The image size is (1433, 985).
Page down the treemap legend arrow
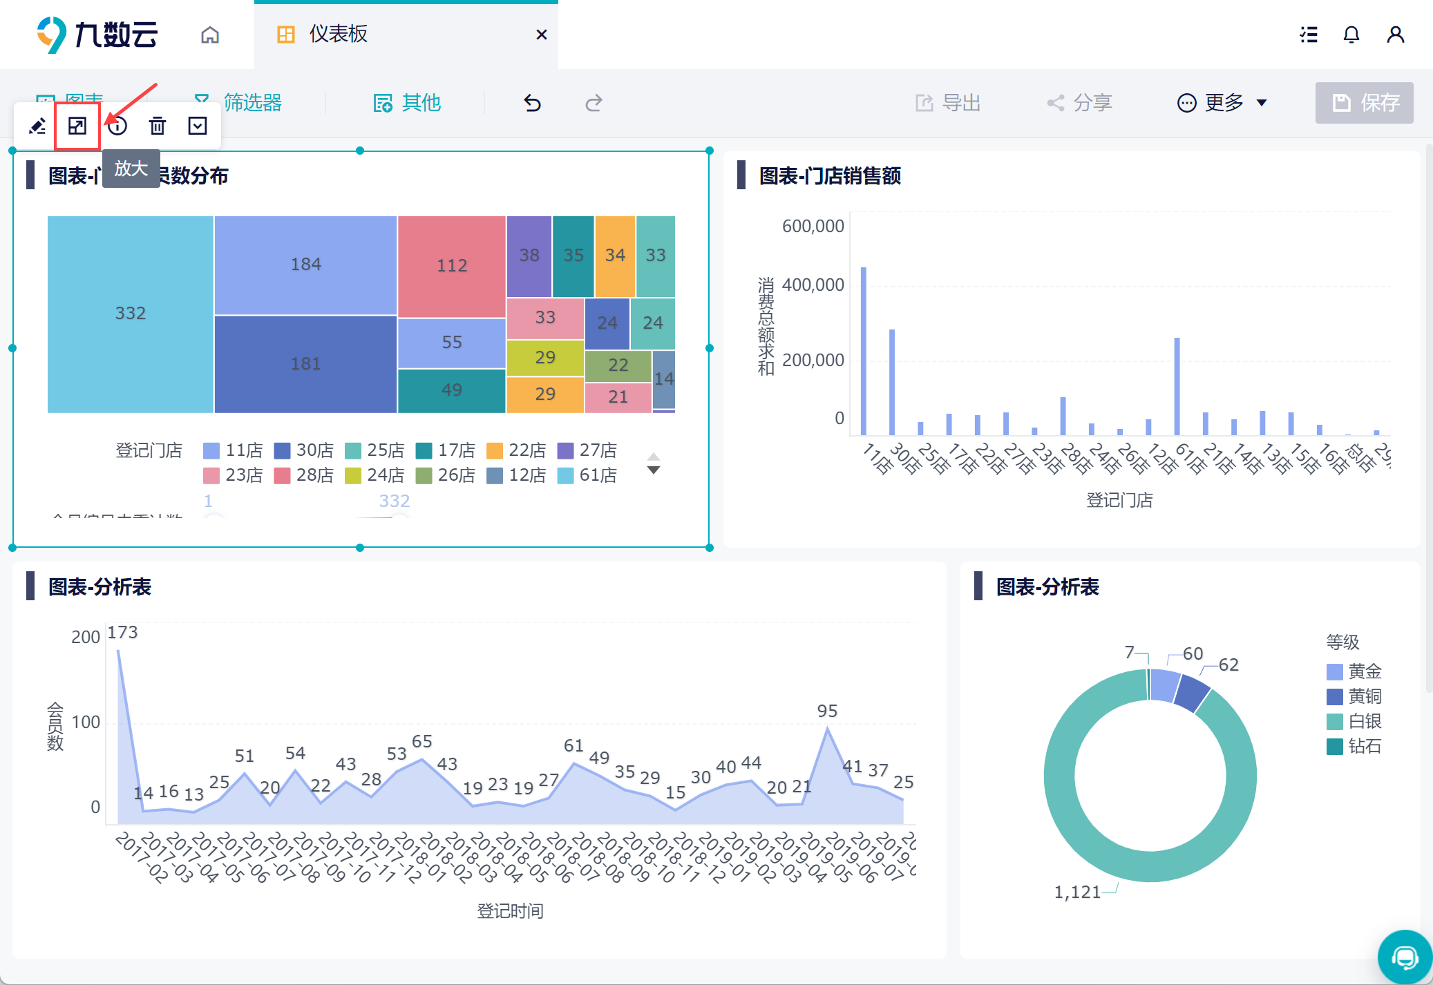click(654, 470)
